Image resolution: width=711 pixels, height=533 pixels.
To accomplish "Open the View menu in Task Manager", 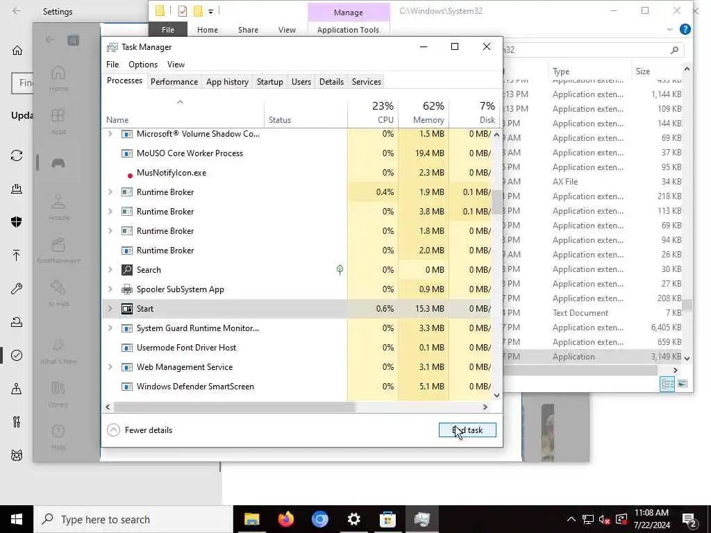I will (176, 65).
